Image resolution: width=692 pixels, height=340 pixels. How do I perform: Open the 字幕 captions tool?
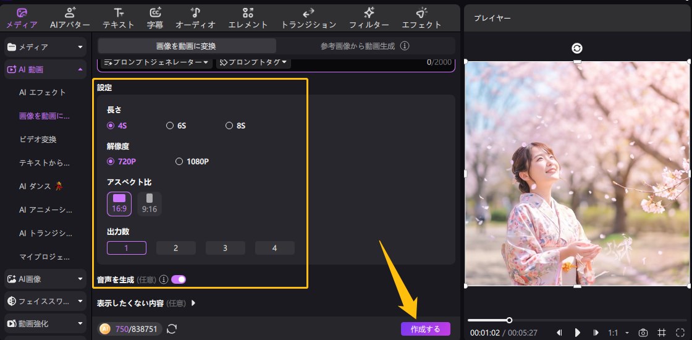[155, 18]
